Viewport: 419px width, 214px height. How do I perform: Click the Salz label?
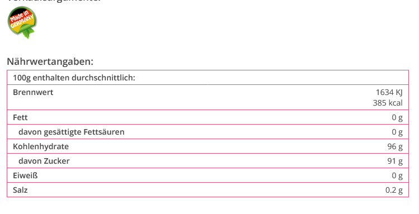pyautogui.click(x=20, y=190)
